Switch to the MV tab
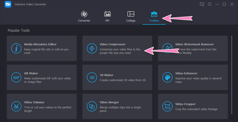Image resolution: width=238 pixels, height=122 pixels. (x=107, y=16)
